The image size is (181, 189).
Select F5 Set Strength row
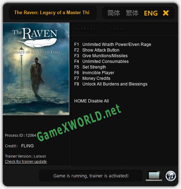[90, 67]
